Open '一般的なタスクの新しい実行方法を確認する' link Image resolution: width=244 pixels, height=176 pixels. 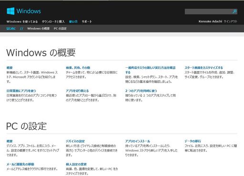click(x=150, y=70)
